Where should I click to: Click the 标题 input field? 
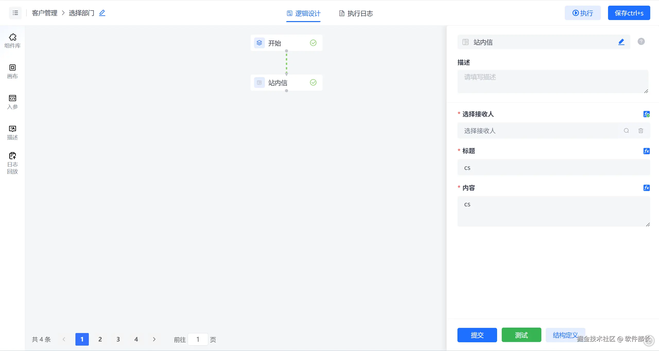point(553,168)
